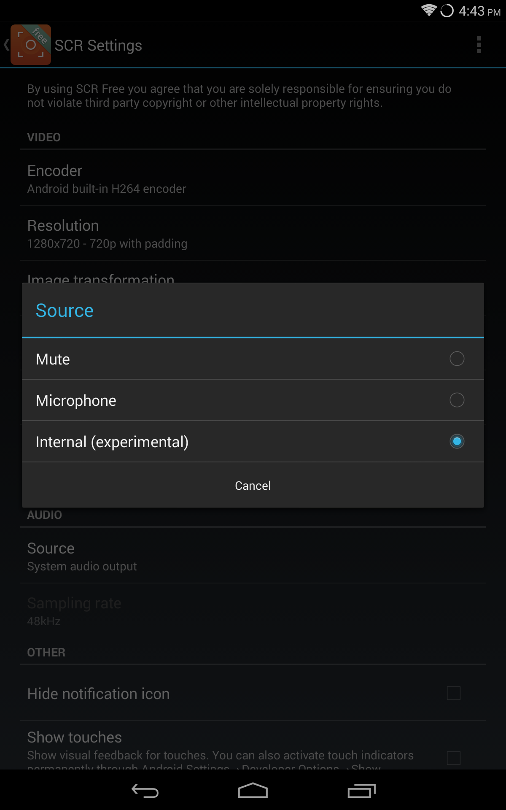Image resolution: width=506 pixels, height=810 pixels.
Task: Open the Encoder setting
Action: point(253,178)
